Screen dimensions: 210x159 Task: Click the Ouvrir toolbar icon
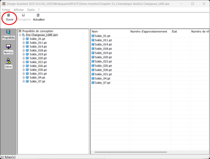8,15
